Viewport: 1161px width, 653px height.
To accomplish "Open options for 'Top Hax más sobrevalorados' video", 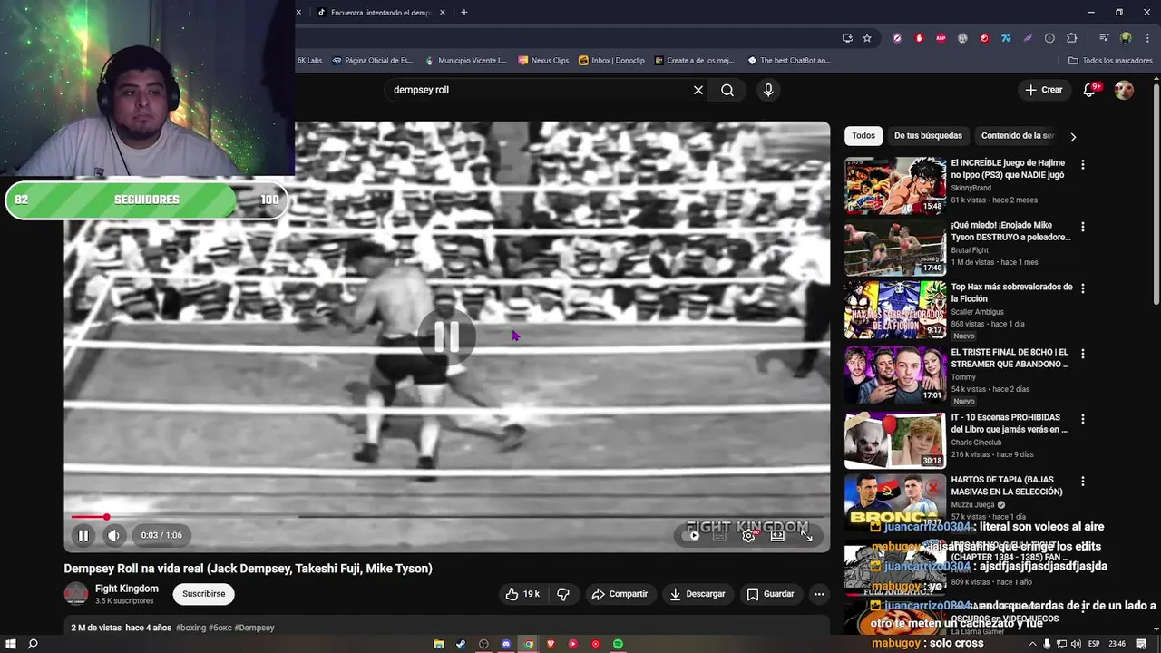I will pos(1082,288).
